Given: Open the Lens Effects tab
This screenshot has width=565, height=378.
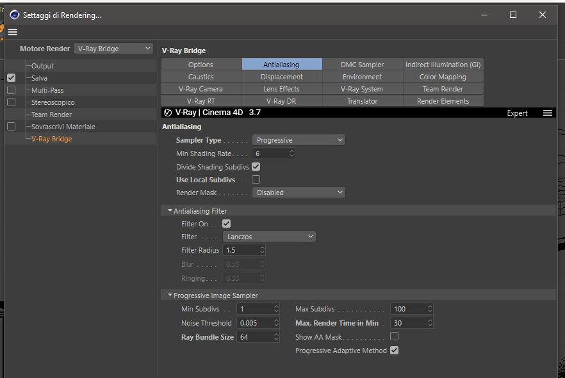Looking at the screenshot, I should tap(282, 89).
